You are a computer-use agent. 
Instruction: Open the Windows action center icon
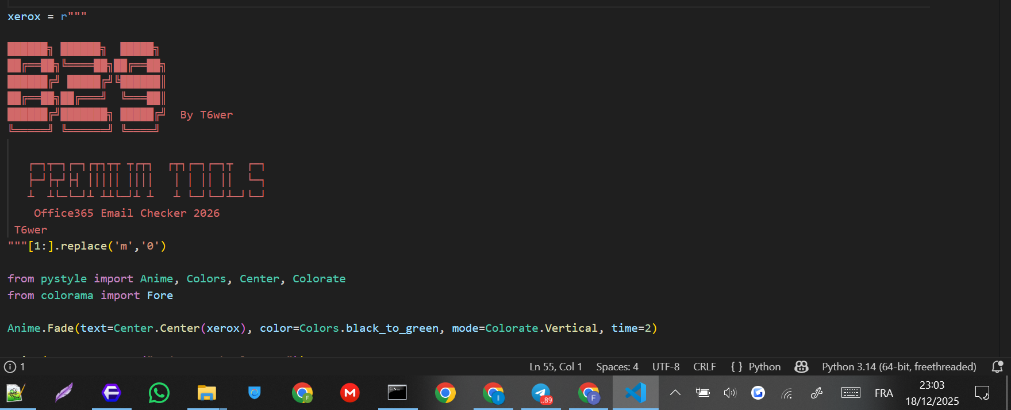tap(982, 393)
